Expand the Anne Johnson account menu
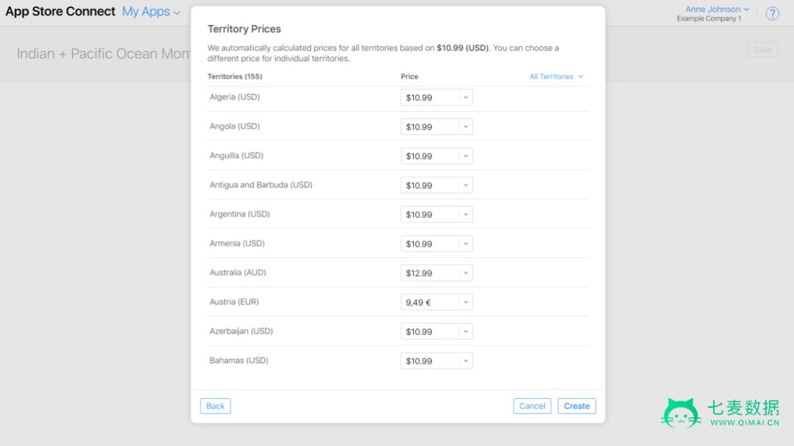This screenshot has height=446, width=794. click(717, 9)
